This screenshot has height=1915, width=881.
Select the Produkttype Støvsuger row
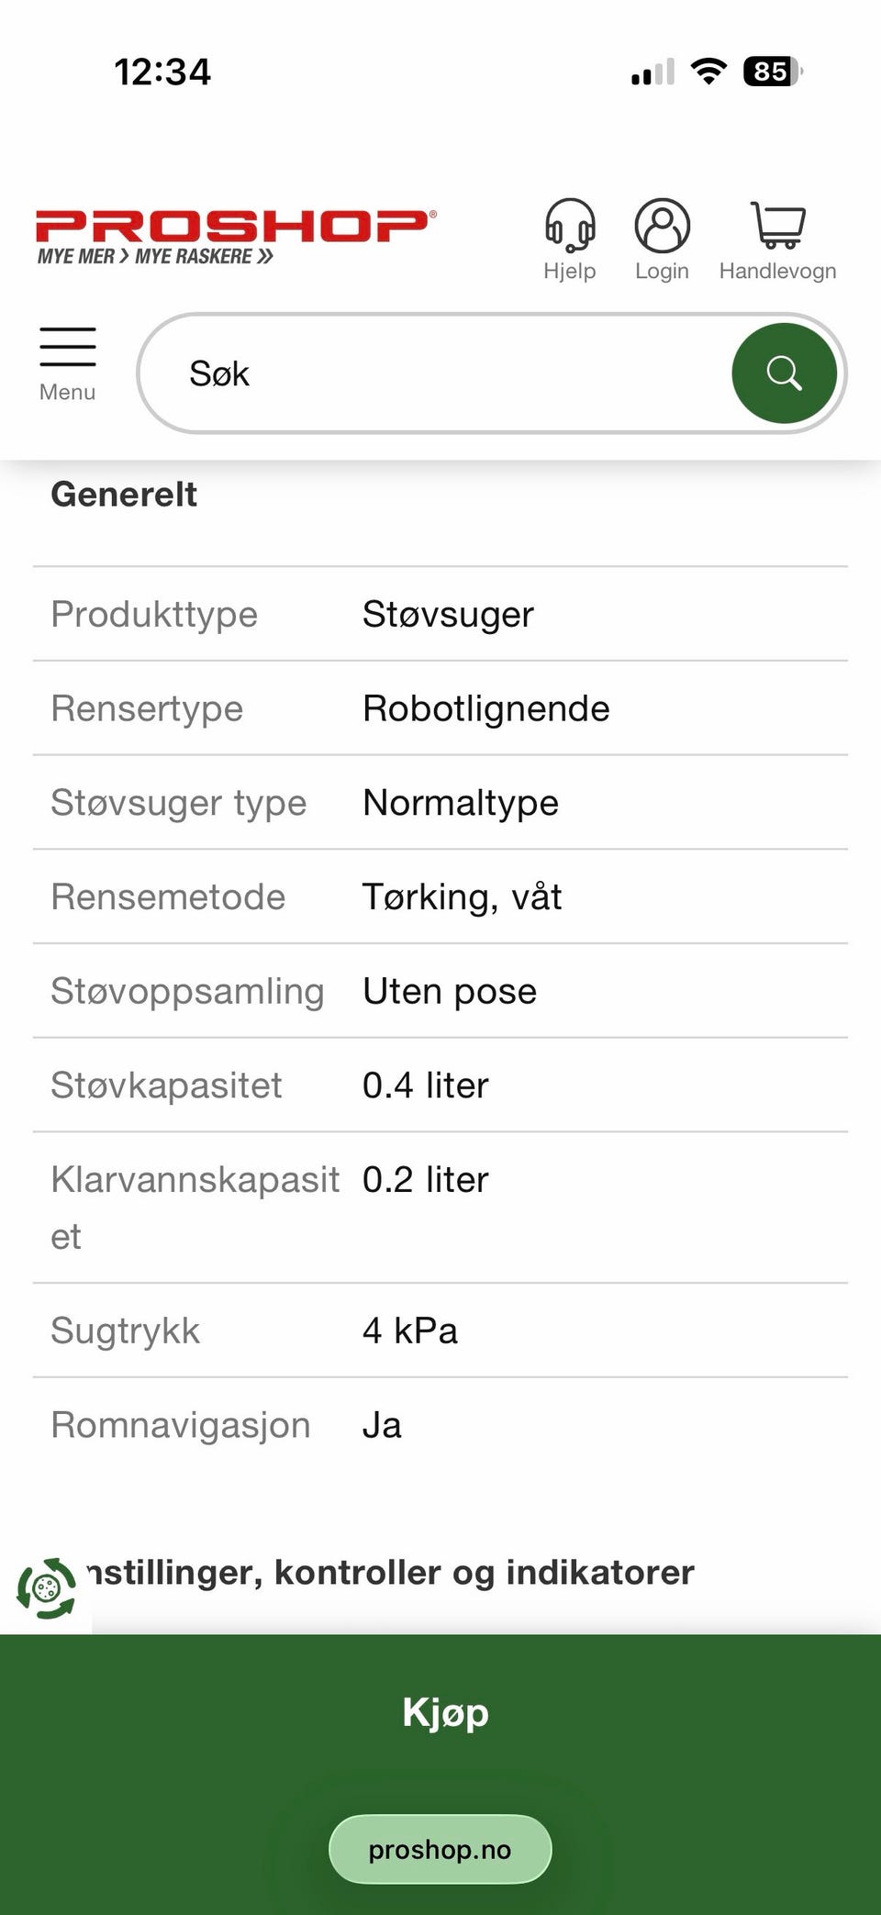440,615
